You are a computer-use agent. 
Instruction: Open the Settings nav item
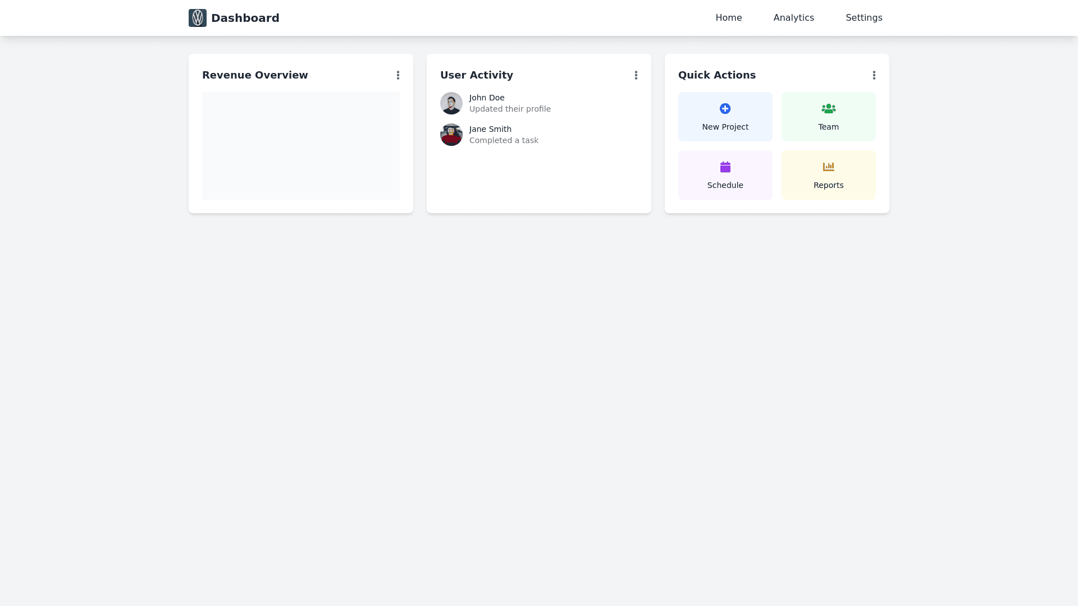[864, 18]
